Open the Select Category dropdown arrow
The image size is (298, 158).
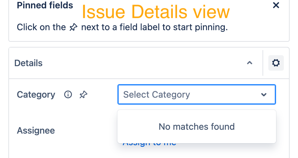(x=264, y=95)
